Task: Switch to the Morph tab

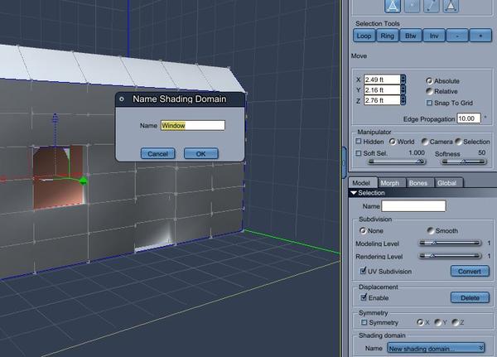Action: tap(390, 183)
